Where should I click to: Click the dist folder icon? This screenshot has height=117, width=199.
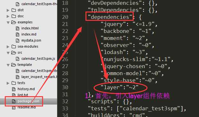tap(14, 10)
